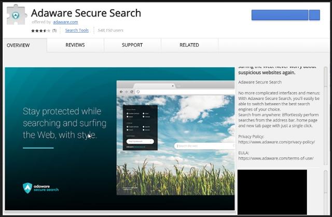332x217 pixels.
Task: Click the (5) review count
Action: [54, 31]
